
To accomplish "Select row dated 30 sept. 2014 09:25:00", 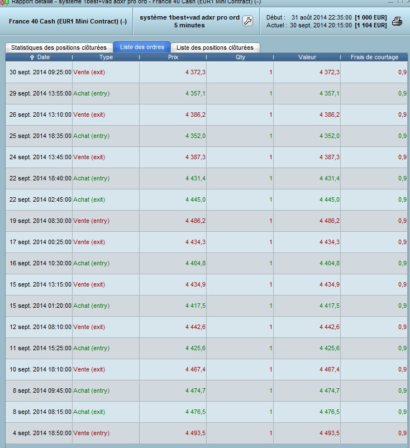I will coord(206,72).
